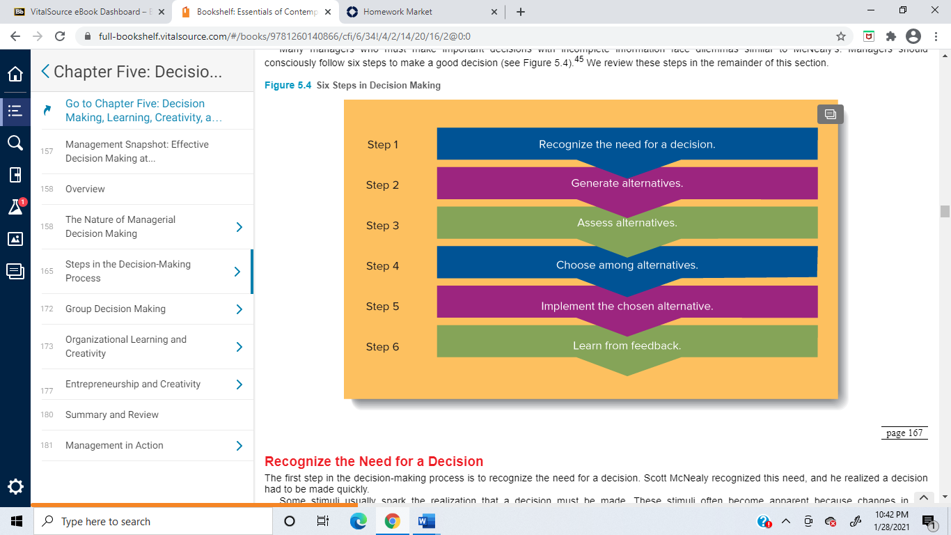This screenshot has height=535, width=951.
Task: Open the Bookshelf home icon in sidebar
Action: pos(15,75)
